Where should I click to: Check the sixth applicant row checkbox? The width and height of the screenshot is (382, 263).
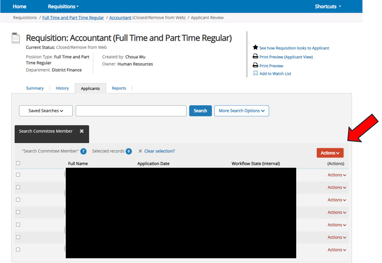(18, 237)
